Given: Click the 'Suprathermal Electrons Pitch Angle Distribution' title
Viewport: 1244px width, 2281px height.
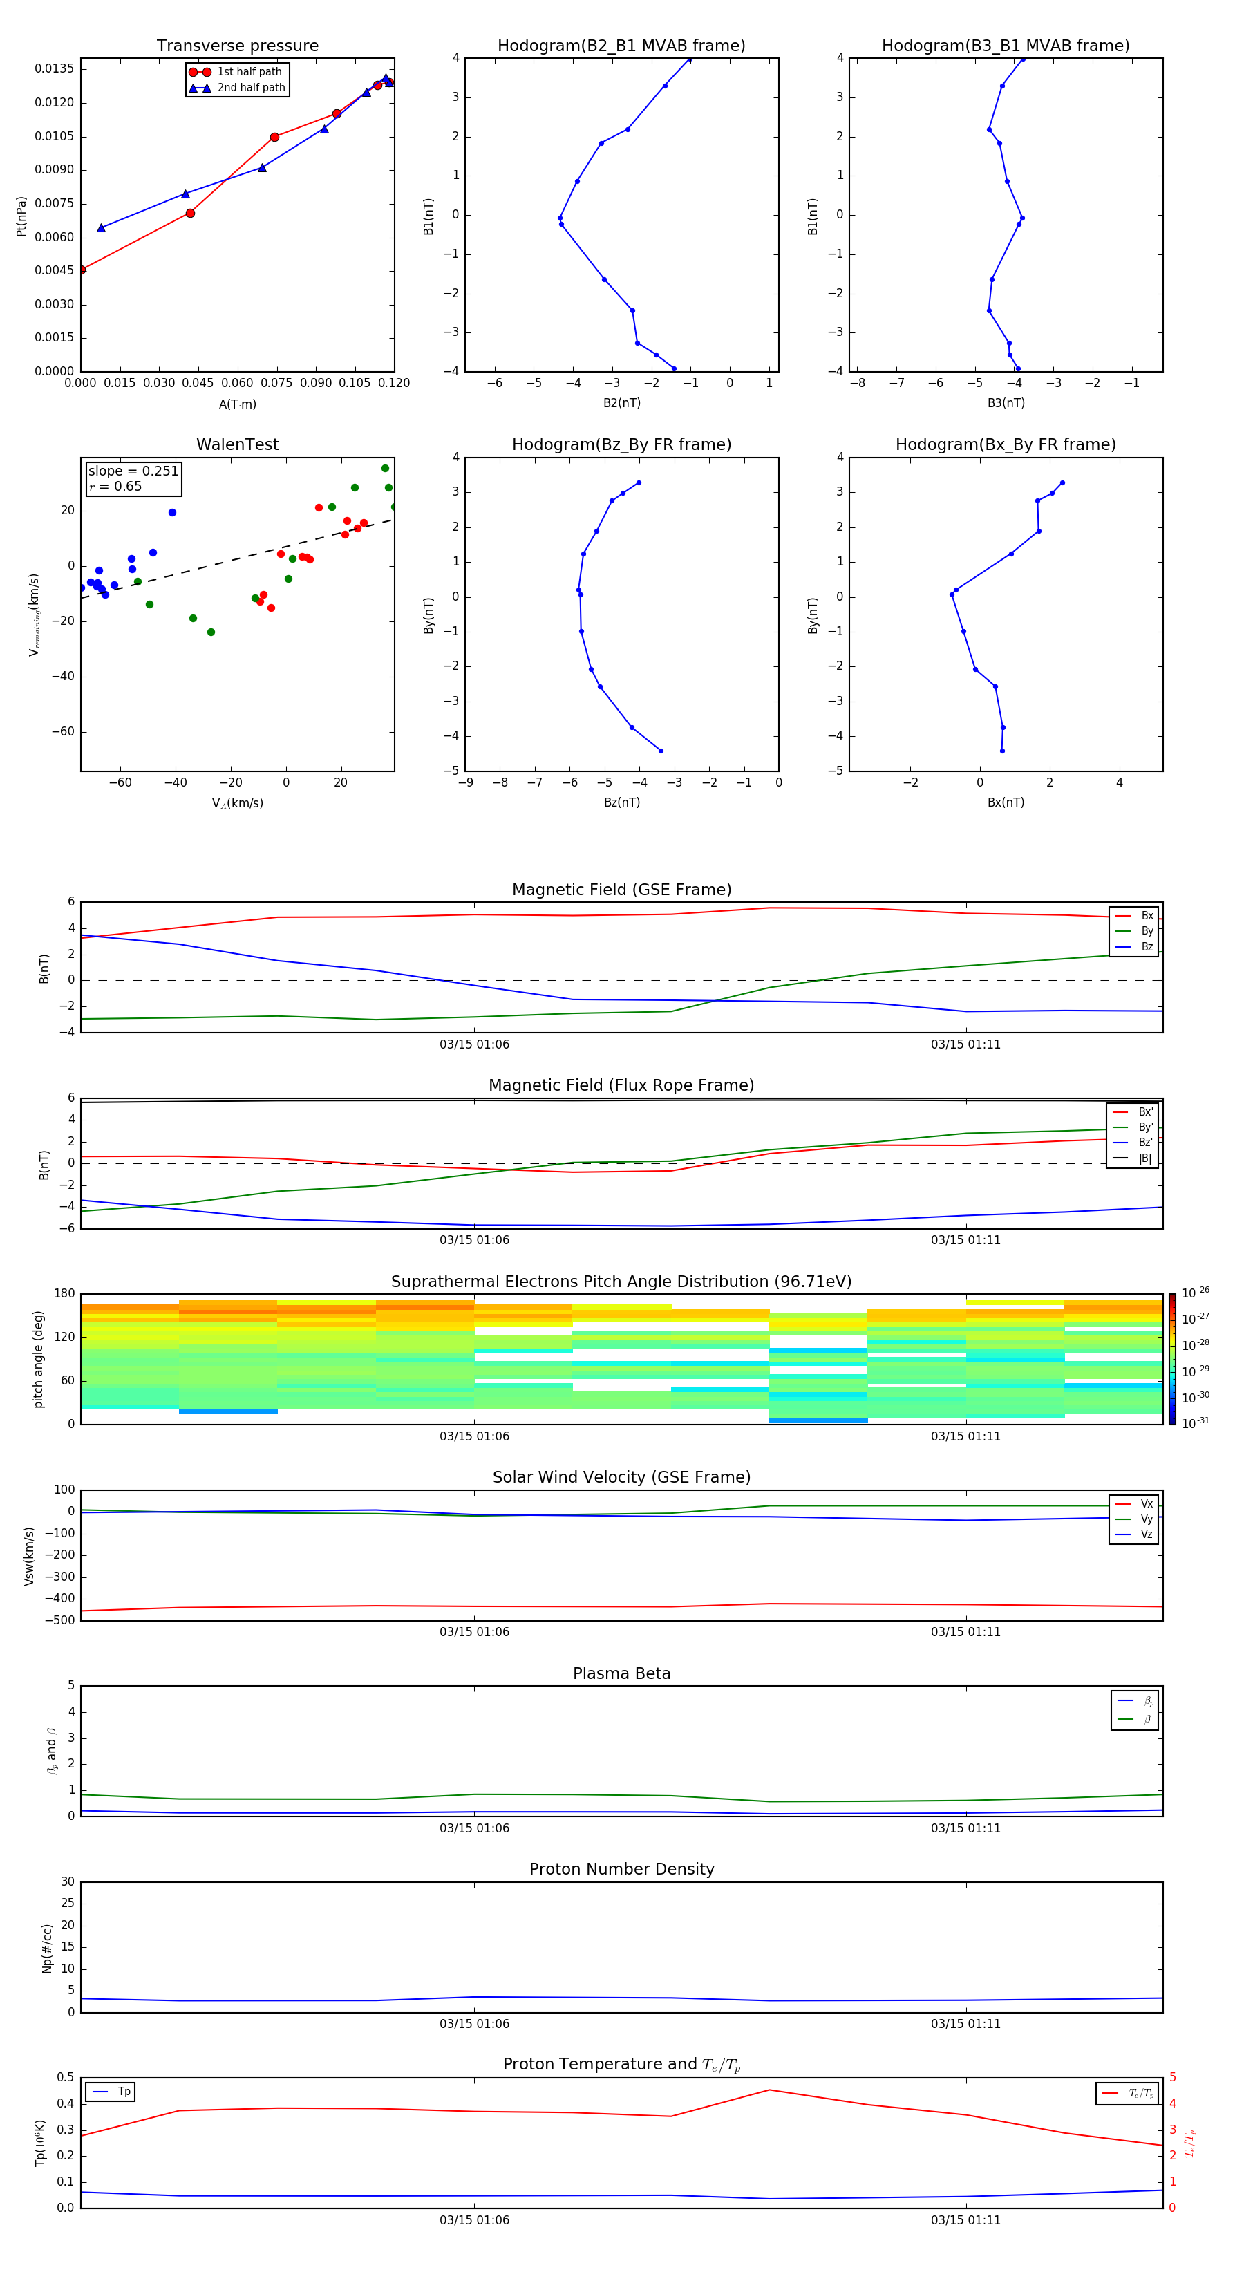Looking at the screenshot, I should click(621, 1282).
